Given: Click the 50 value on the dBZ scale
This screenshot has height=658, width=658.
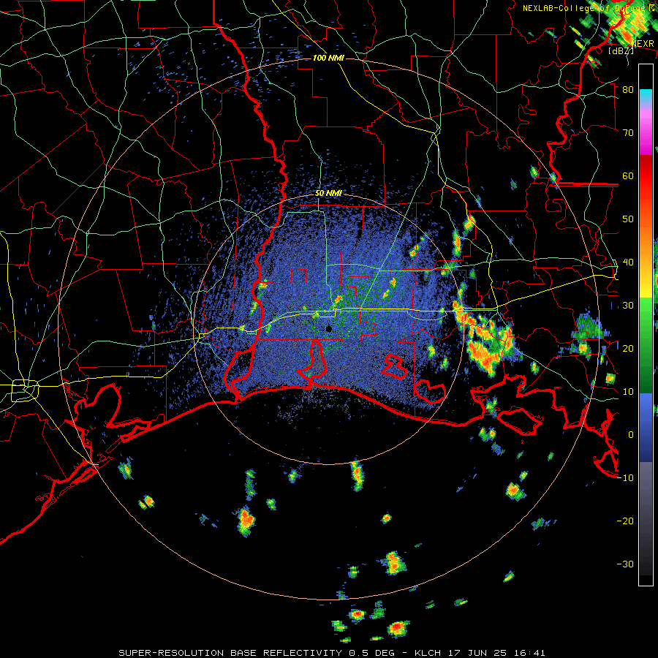Looking at the screenshot, I should 628,219.
